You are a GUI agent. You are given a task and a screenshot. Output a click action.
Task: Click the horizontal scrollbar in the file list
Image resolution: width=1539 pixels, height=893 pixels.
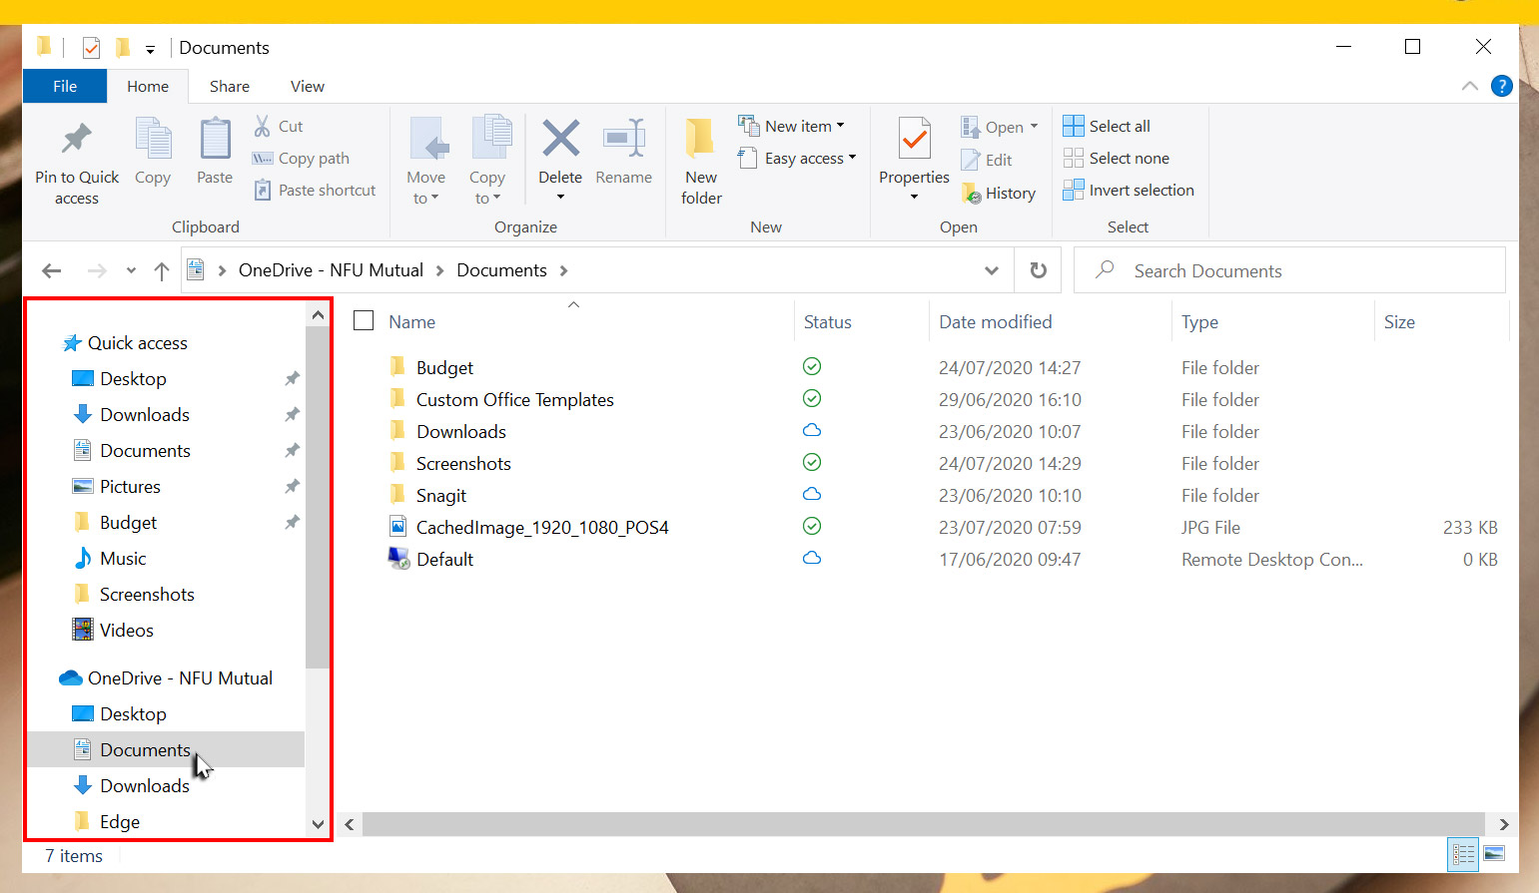click(924, 824)
